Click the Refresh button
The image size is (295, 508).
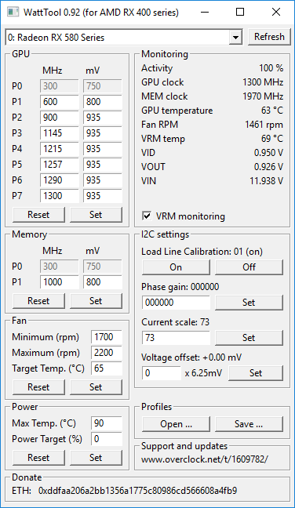[x=269, y=37]
